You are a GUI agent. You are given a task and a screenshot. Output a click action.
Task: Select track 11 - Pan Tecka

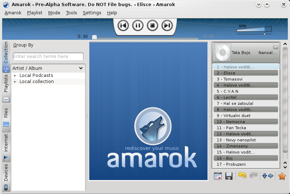tap(246, 128)
